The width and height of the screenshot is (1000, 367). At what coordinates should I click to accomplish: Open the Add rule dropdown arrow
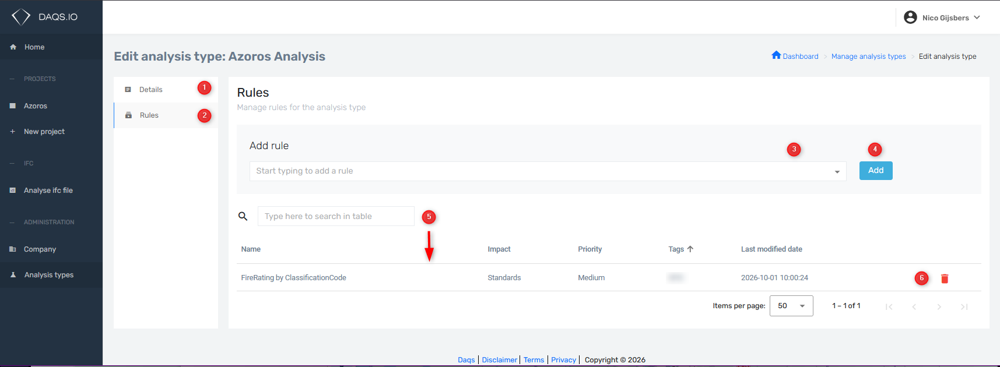pos(837,172)
